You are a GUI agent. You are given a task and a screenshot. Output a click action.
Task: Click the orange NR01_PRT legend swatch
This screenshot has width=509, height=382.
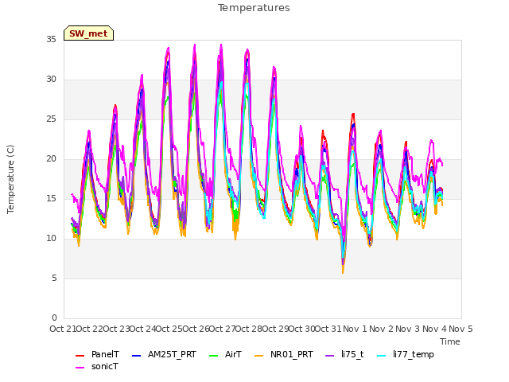pyautogui.click(x=258, y=356)
